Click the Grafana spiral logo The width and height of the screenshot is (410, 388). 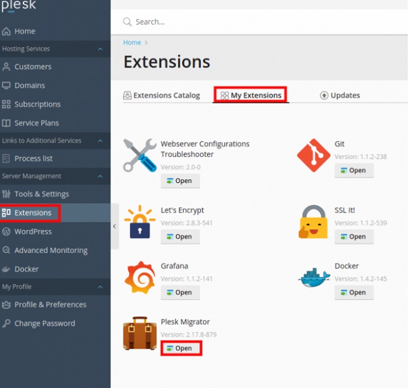(140, 277)
